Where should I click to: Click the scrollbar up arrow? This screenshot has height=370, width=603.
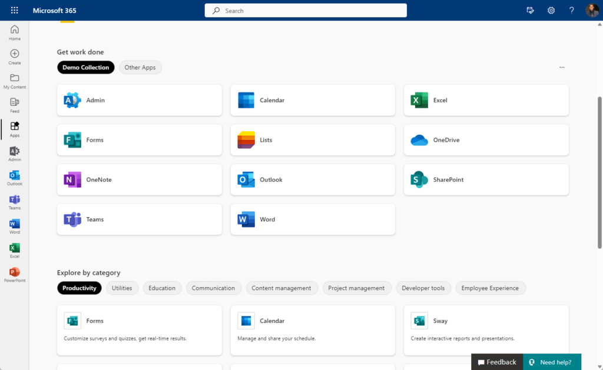[599, 24]
